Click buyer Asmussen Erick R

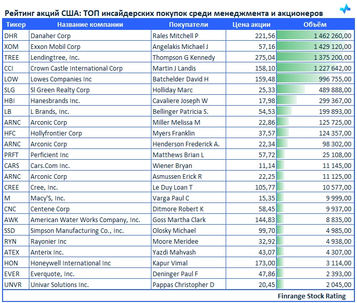[189, 176]
